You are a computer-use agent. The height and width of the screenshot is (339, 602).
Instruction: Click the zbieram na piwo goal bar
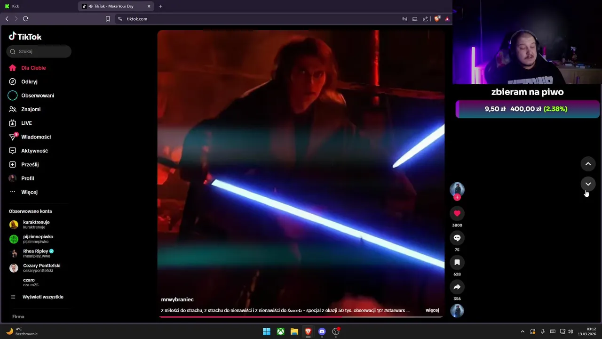coord(527,109)
